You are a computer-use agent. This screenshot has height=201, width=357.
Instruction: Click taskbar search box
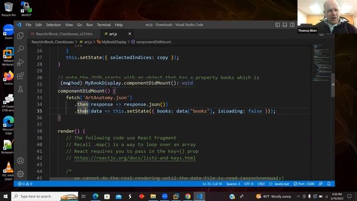tap(45, 196)
